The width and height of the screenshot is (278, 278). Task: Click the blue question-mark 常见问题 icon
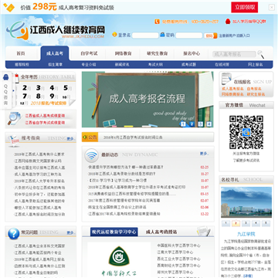pyautogui.click(x=13, y=233)
